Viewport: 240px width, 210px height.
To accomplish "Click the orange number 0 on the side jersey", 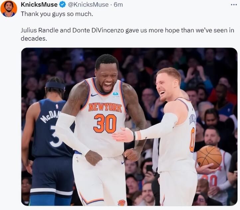I will (192, 140).
